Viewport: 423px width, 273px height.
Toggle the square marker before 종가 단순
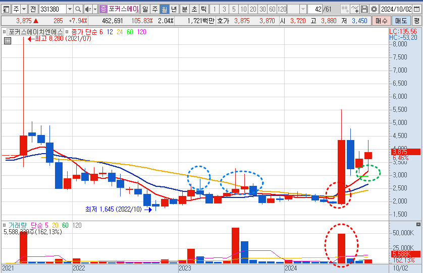67,32
